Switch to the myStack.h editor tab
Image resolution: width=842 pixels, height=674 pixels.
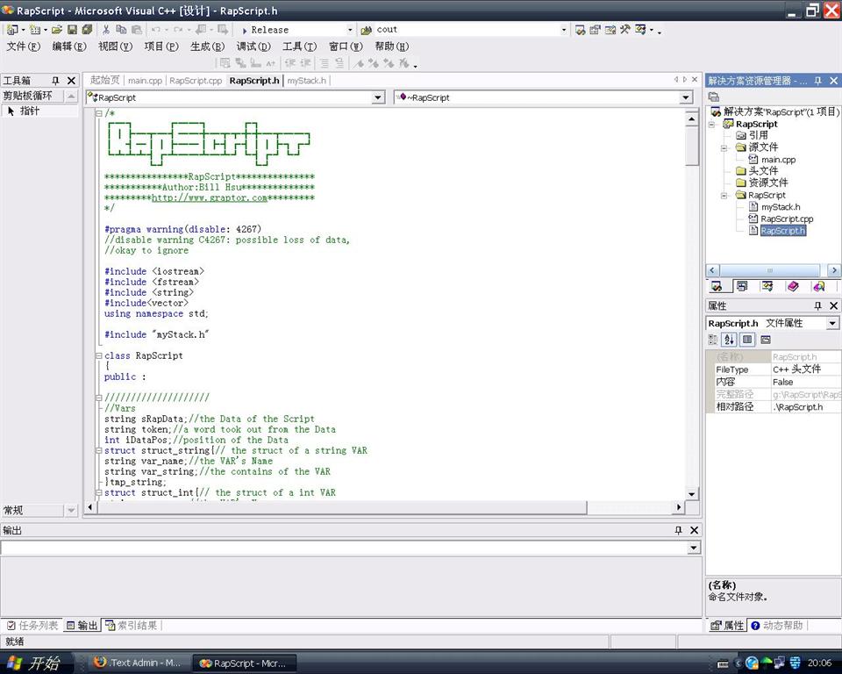(x=307, y=81)
